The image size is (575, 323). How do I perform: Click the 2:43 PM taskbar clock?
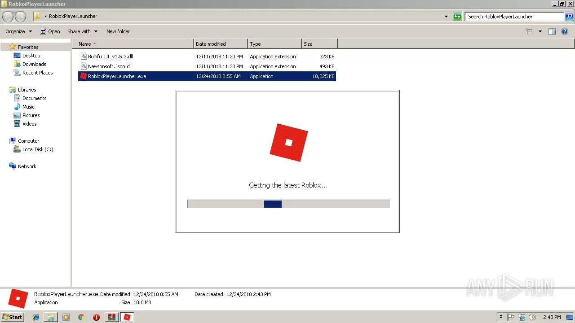[552, 317]
